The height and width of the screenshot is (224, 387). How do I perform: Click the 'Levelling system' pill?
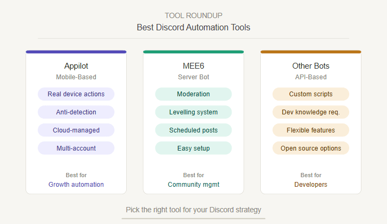(x=194, y=112)
